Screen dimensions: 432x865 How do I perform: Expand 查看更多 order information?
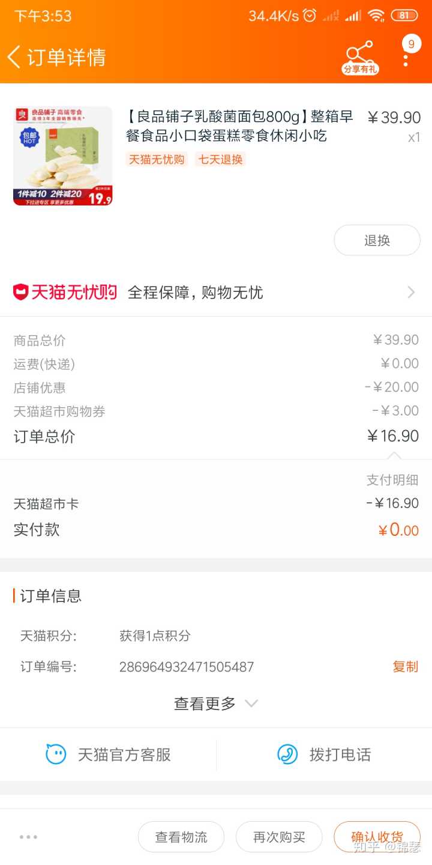(215, 703)
